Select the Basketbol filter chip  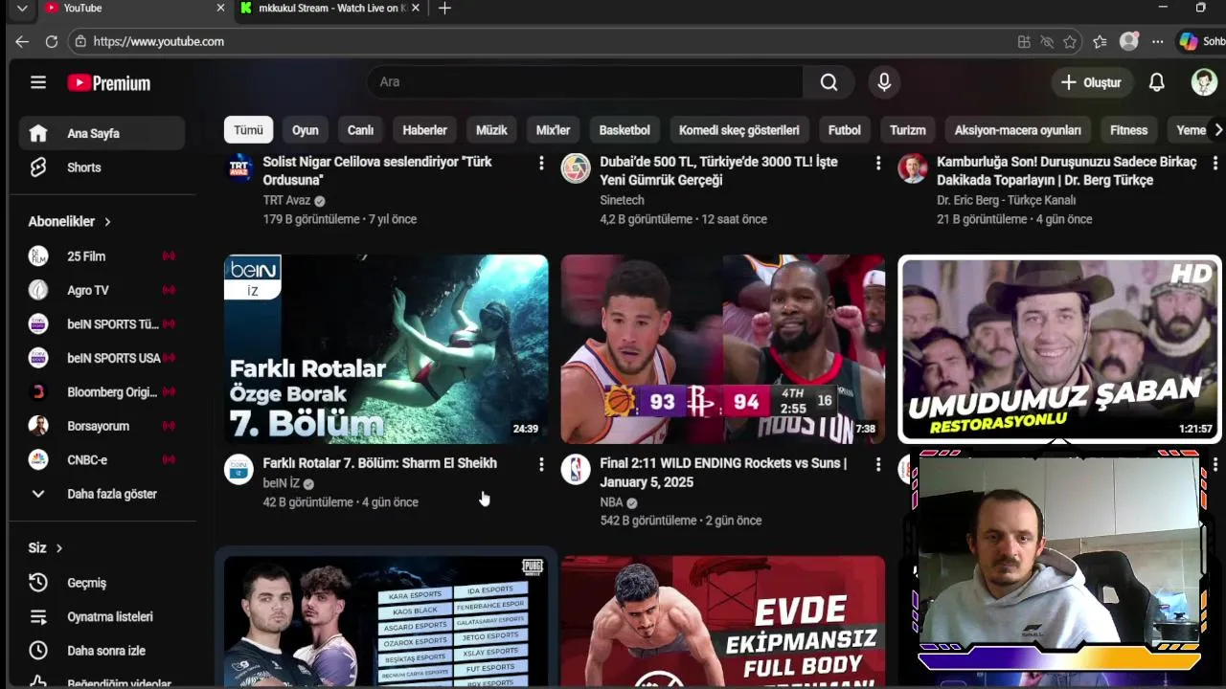(x=624, y=130)
